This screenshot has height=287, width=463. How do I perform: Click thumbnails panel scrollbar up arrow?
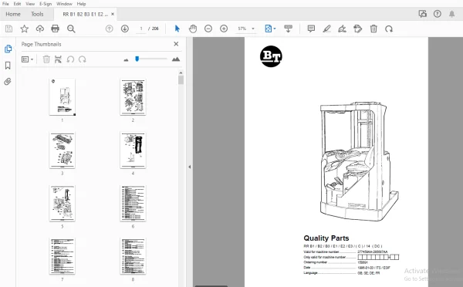pos(181,73)
